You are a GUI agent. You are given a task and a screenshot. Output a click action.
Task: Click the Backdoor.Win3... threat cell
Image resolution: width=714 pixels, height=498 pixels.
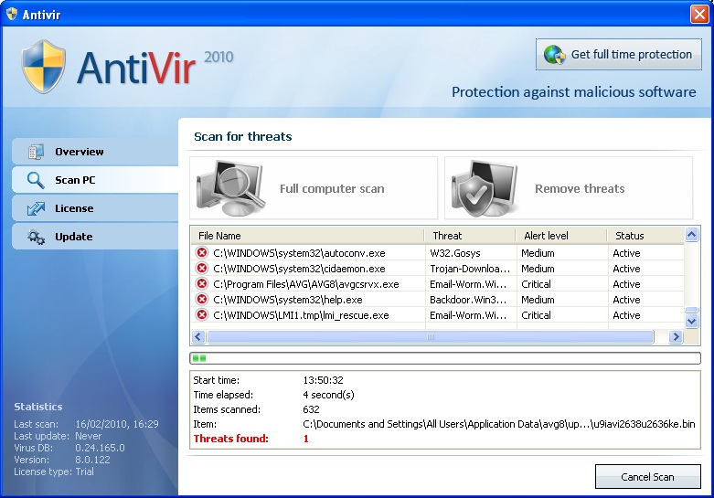468,300
